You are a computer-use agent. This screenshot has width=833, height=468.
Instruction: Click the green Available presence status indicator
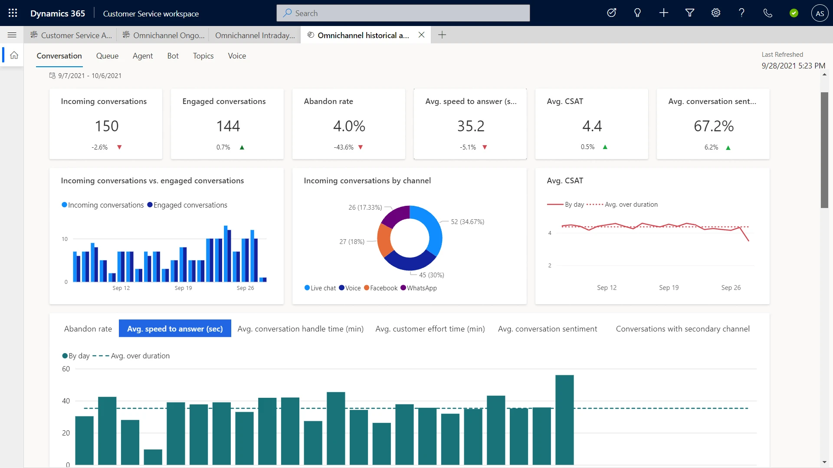tap(794, 13)
